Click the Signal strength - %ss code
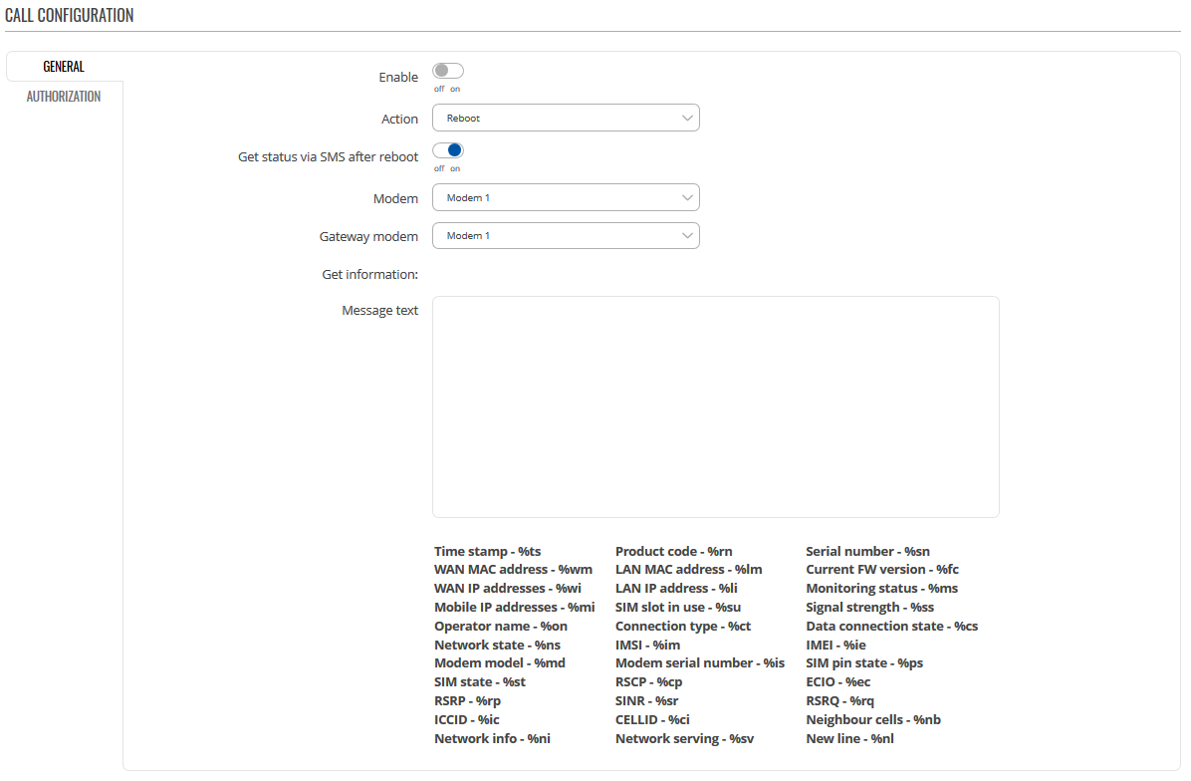Image resolution: width=1191 pixels, height=781 pixels. (869, 608)
